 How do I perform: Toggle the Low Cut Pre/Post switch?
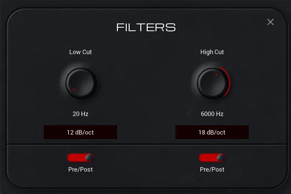pos(80,158)
